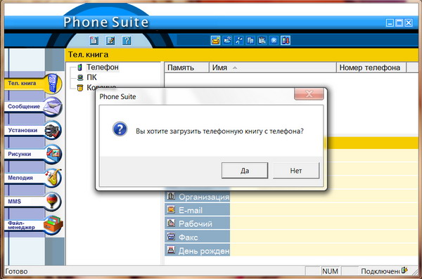Open the Мелодия sidebar section
422x279 pixels.
(33, 178)
